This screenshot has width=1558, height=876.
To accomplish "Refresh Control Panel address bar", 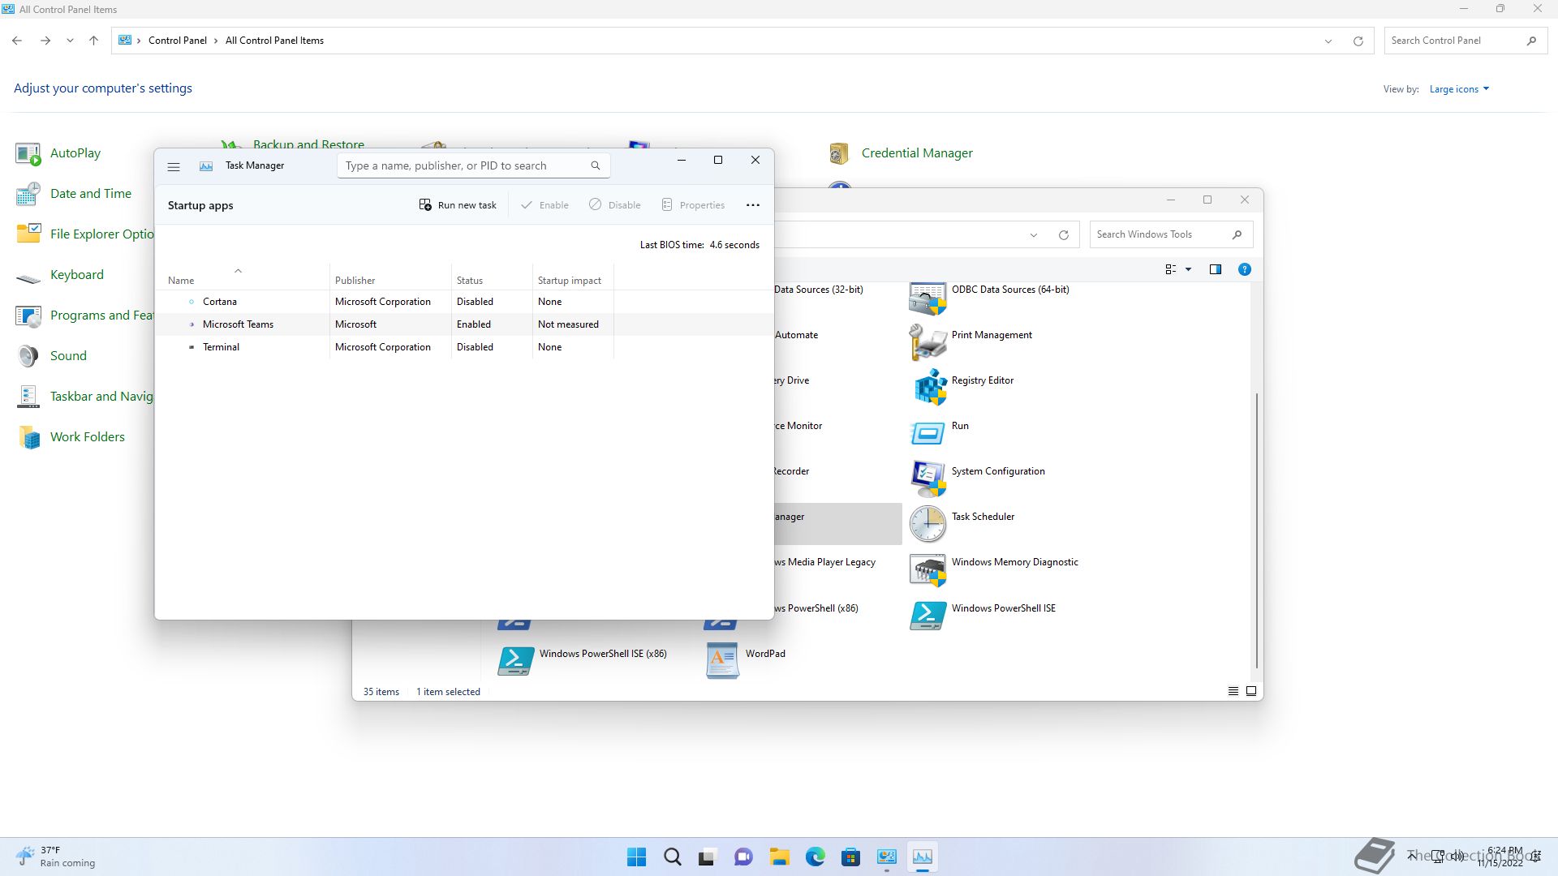I will 1358,41.
